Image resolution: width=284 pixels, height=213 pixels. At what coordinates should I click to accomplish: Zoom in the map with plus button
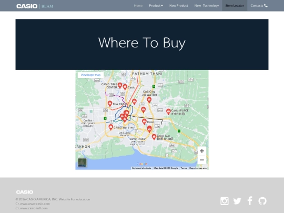(x=202, y=151)
